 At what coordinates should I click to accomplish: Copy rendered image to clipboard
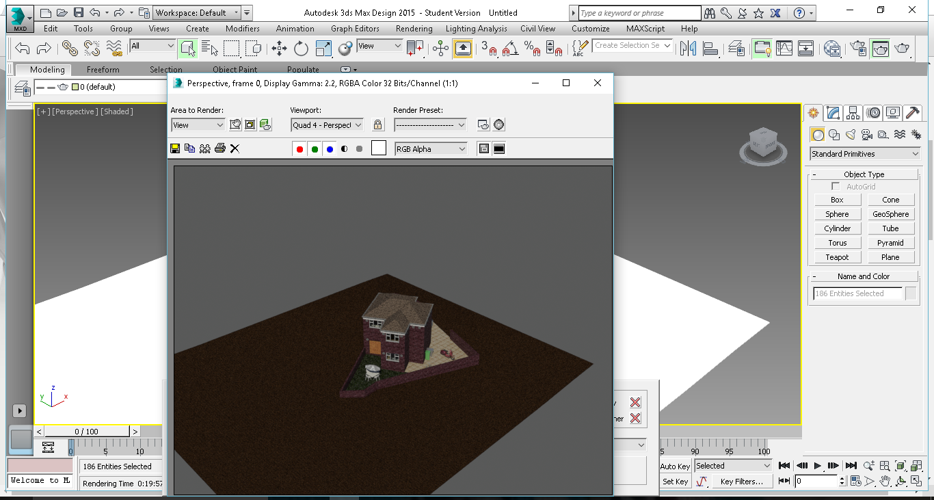click(190, 148)
